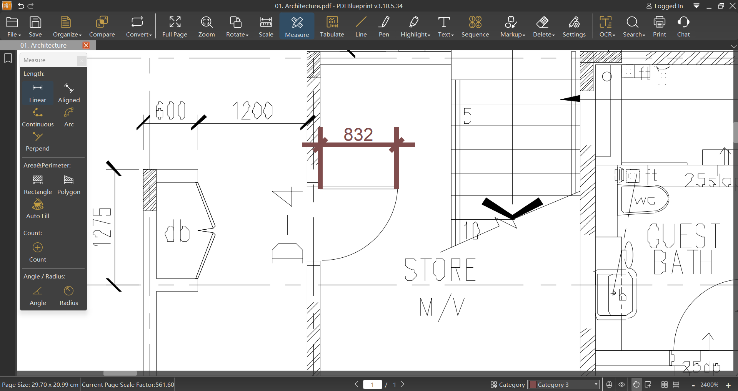The width and height of the screenshot is (738, 391).
Task: Switch to Full Page view
Action: coord(175,27)
